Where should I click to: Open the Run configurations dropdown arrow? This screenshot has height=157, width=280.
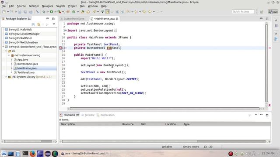coord(55,12)
